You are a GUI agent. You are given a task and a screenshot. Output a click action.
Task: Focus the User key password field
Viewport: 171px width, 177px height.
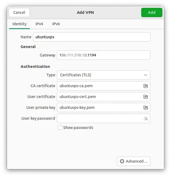click(103, 118)
